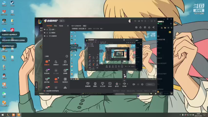Screen dimensions: 208x117
Task: Click the stream preview canvas
Action: pos(113,56)
